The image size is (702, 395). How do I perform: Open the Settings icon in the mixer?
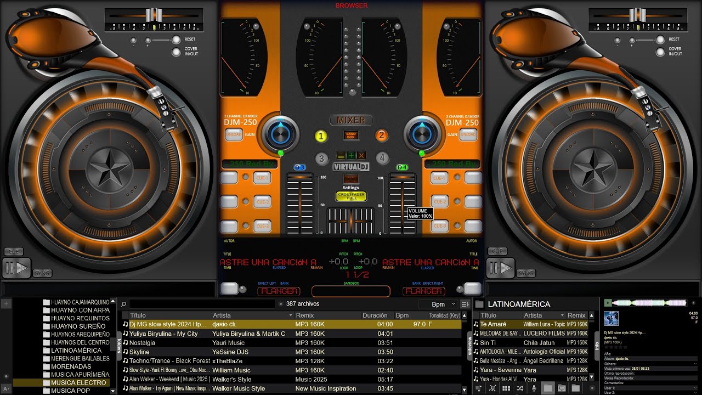[351, 179]
